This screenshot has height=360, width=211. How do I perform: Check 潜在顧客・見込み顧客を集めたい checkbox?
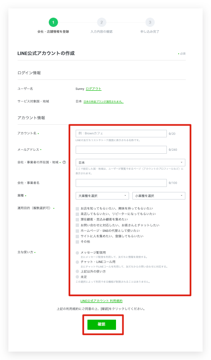77,220
